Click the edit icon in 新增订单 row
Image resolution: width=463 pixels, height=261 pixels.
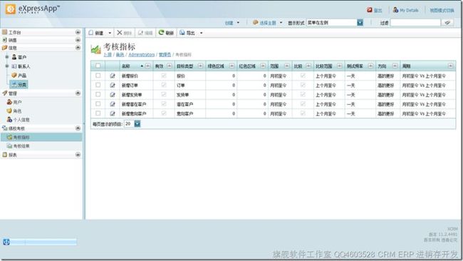coord(113,86)
